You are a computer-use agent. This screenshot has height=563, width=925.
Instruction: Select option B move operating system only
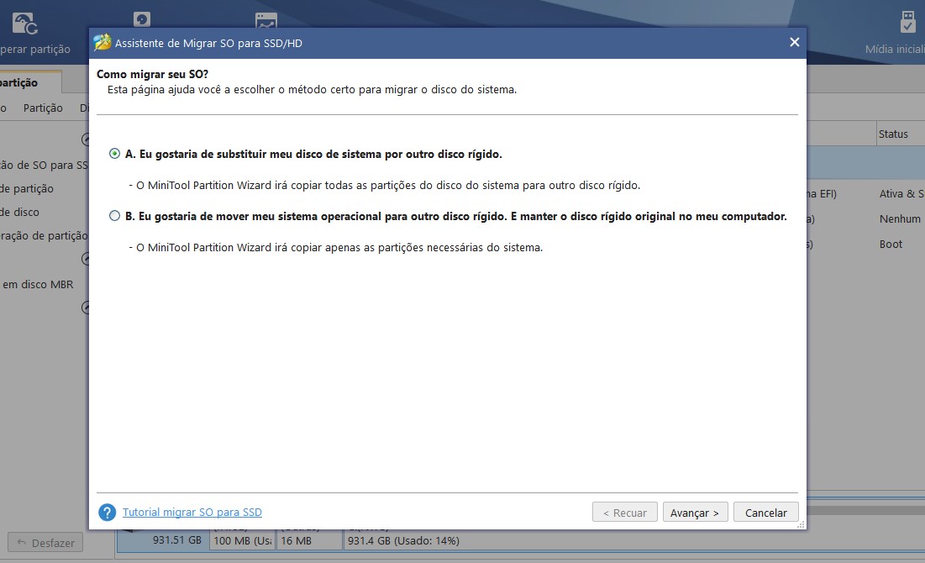(x=114, y=216)
